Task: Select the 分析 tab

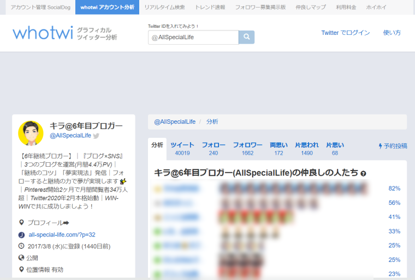Action: 157,145
